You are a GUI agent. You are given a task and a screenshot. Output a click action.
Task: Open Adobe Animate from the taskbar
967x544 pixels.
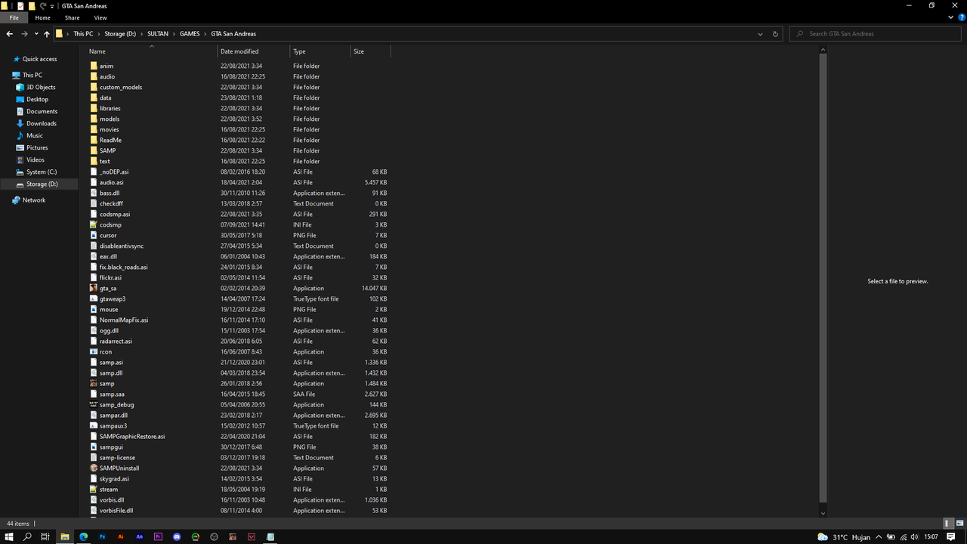(140, 536)
